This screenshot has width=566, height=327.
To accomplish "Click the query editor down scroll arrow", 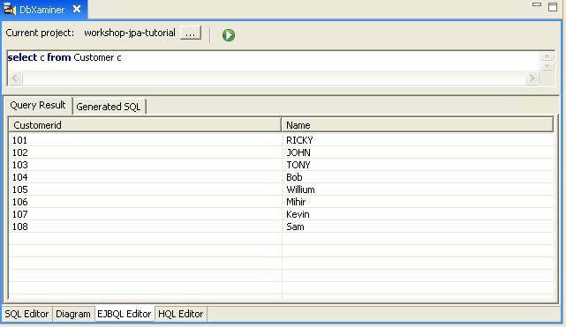I will pyautogui.click(x=547, y=65).
